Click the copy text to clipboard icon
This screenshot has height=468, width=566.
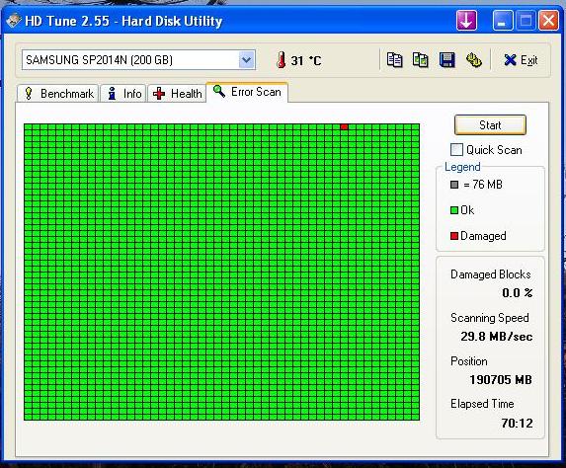(x=394, y=60)
